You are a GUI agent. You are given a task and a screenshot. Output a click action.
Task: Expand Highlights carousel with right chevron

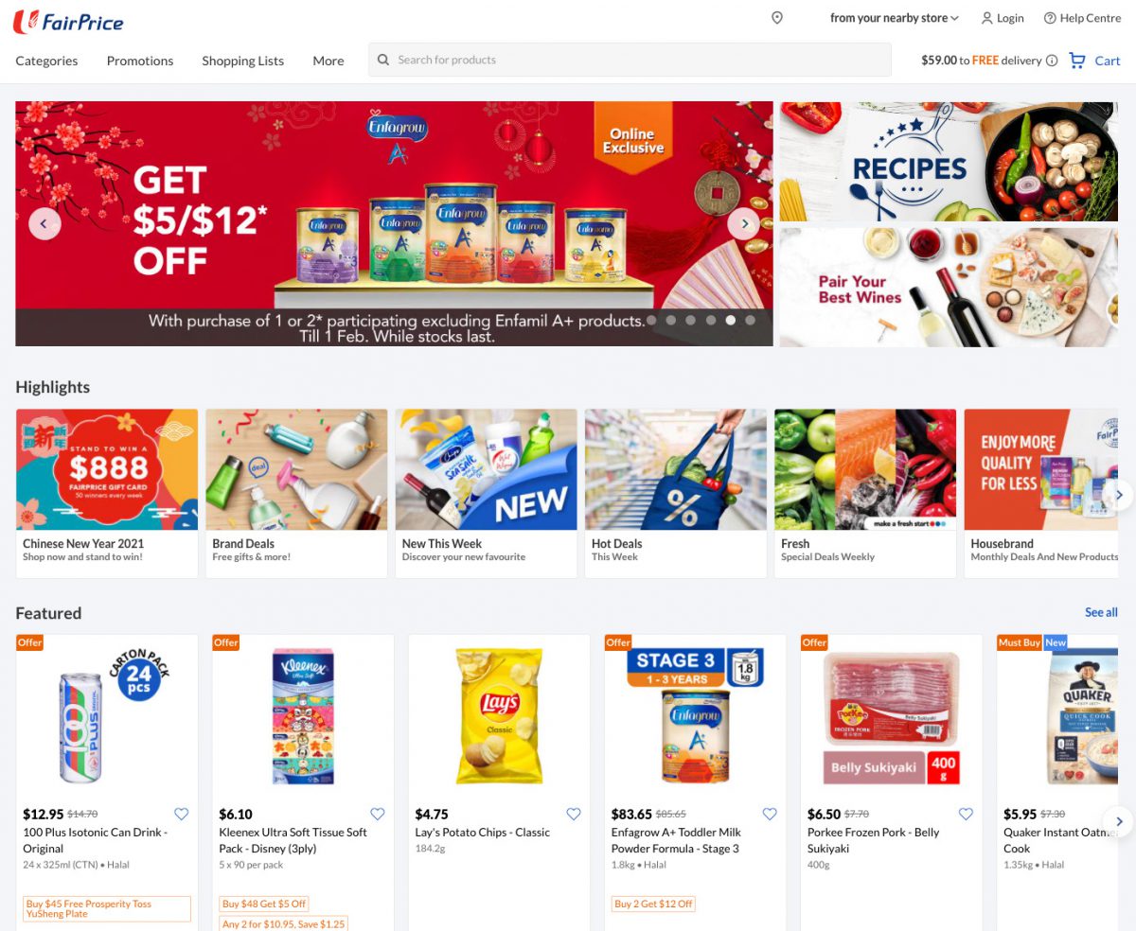(1119, 494)
